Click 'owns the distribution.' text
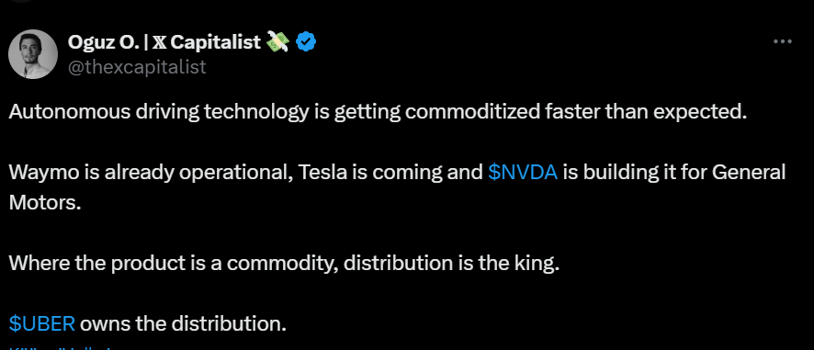 [x=183, y=323]
